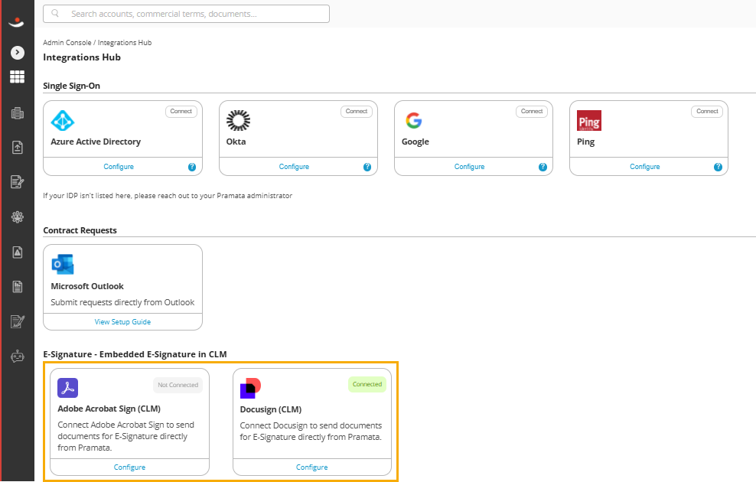Click the Integrations Hub page heading

(x=82, y=57)
